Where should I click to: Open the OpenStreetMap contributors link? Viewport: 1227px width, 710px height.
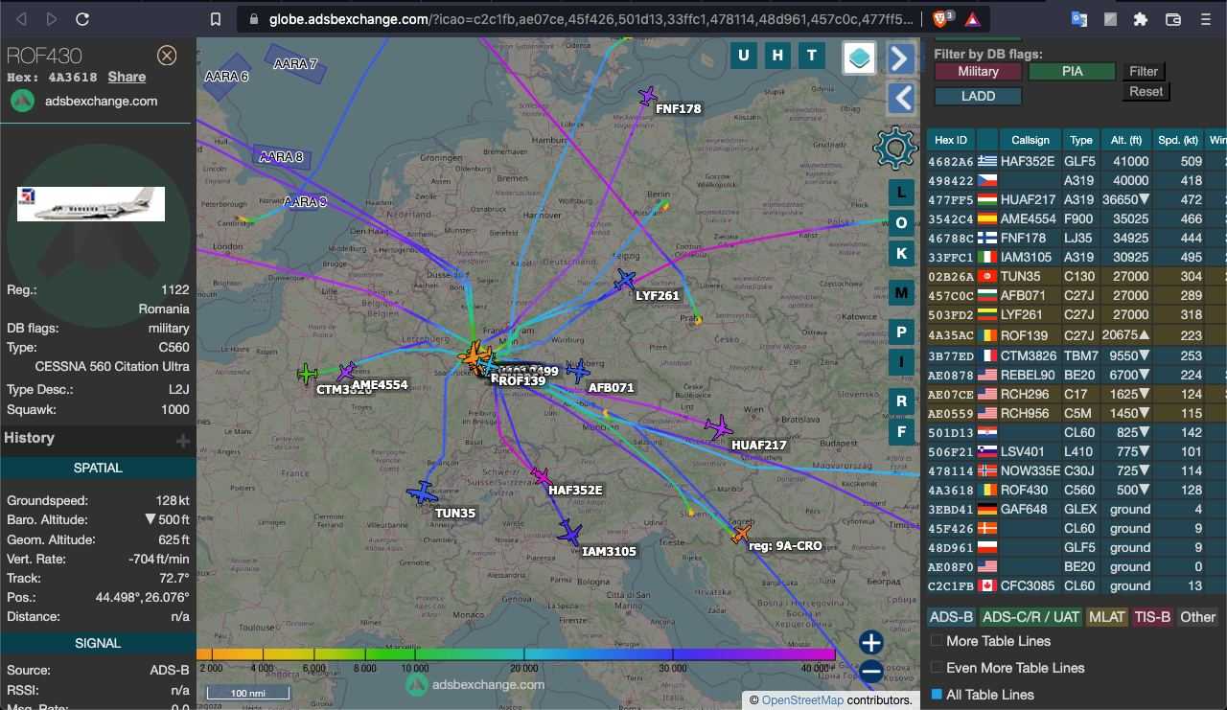click(802, 700)
